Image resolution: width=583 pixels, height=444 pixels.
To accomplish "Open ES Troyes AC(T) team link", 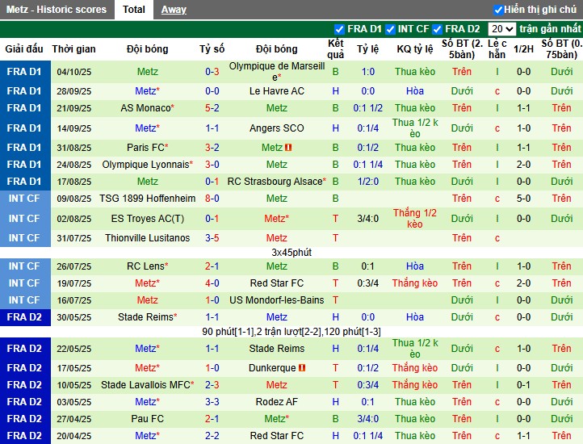I will 148,219.
